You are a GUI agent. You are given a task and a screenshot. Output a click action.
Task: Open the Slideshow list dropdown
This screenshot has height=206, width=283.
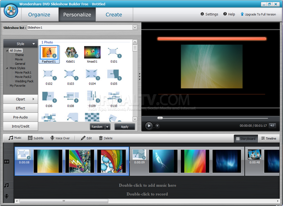[x=135, y=28]
